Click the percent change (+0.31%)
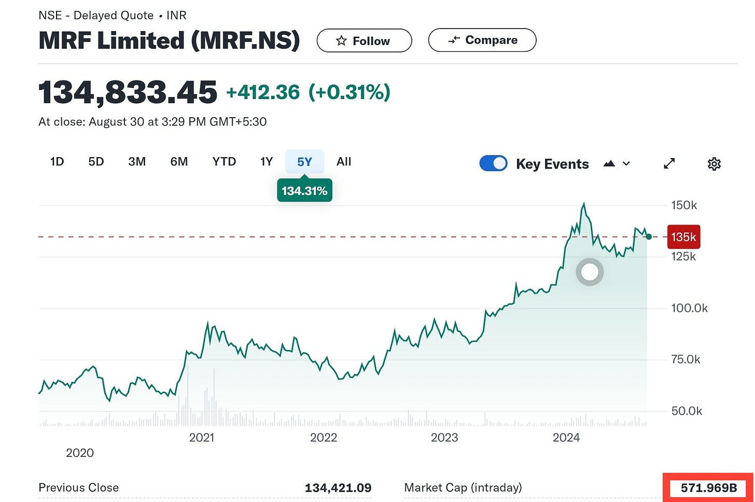Screen dimensions: 755x502 [x=349, y=92]
